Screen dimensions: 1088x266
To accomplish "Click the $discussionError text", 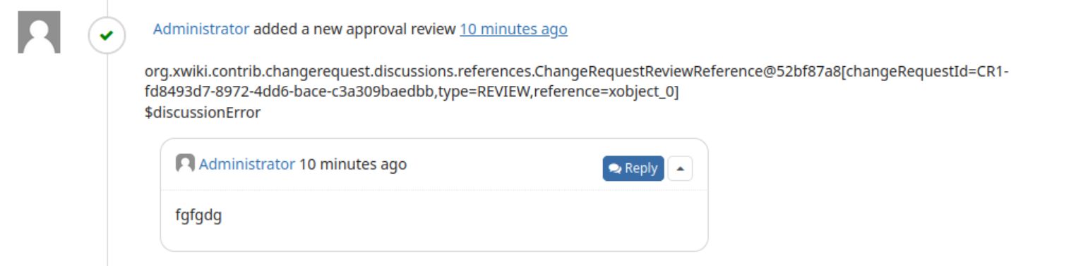I will pos(203,113).
